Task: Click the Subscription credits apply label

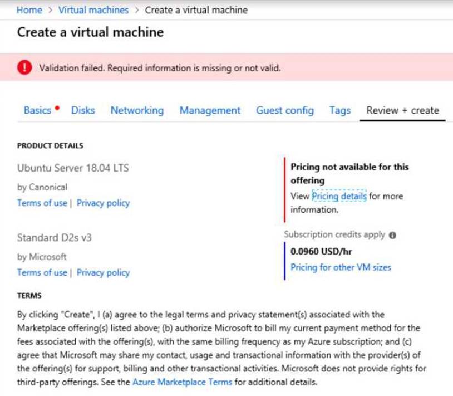Action: pos(334,234)
